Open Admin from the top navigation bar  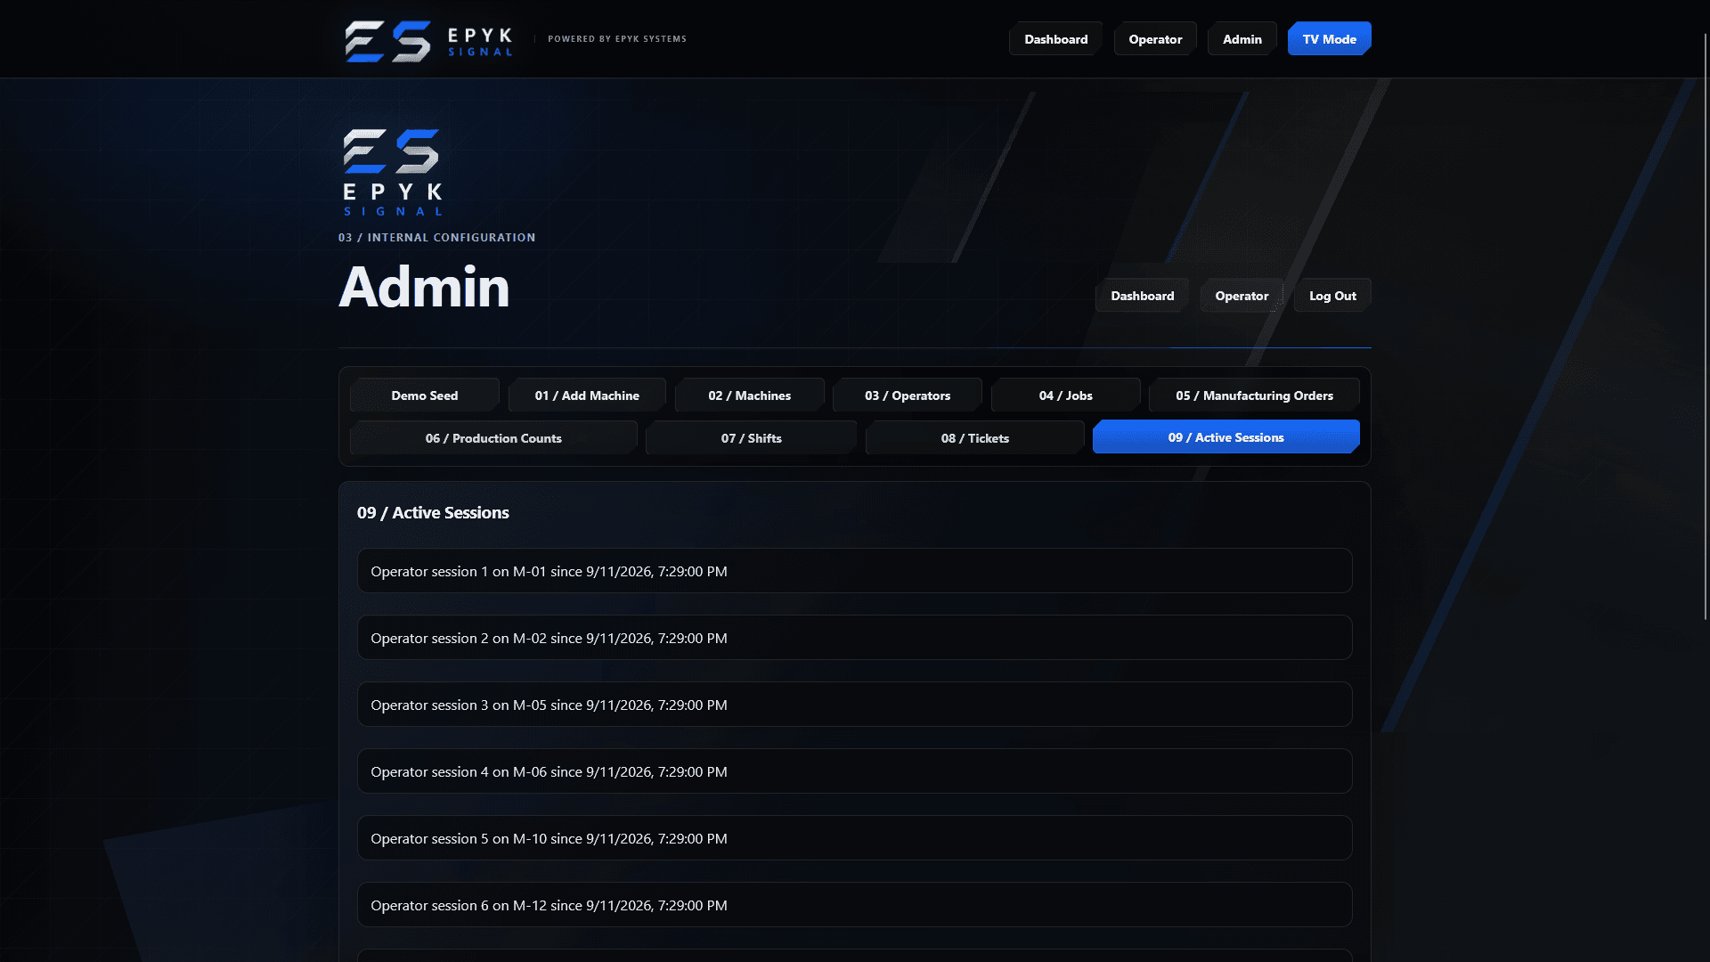point(1242,39)
